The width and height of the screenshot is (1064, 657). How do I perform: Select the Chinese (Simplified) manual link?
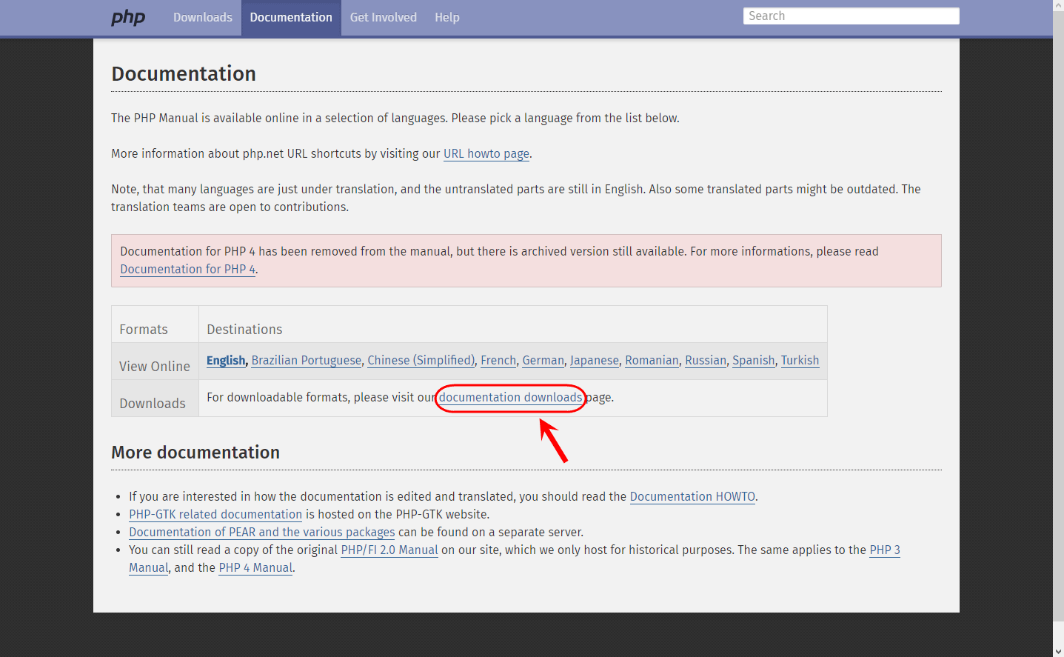pyautogui.click(x=421, y=361)
